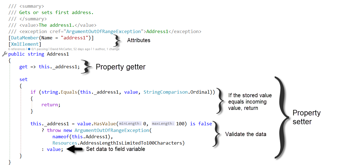
Task: Click Resources.AddressLengthIsLimitedTo100Characters
Action: (118, 143)
